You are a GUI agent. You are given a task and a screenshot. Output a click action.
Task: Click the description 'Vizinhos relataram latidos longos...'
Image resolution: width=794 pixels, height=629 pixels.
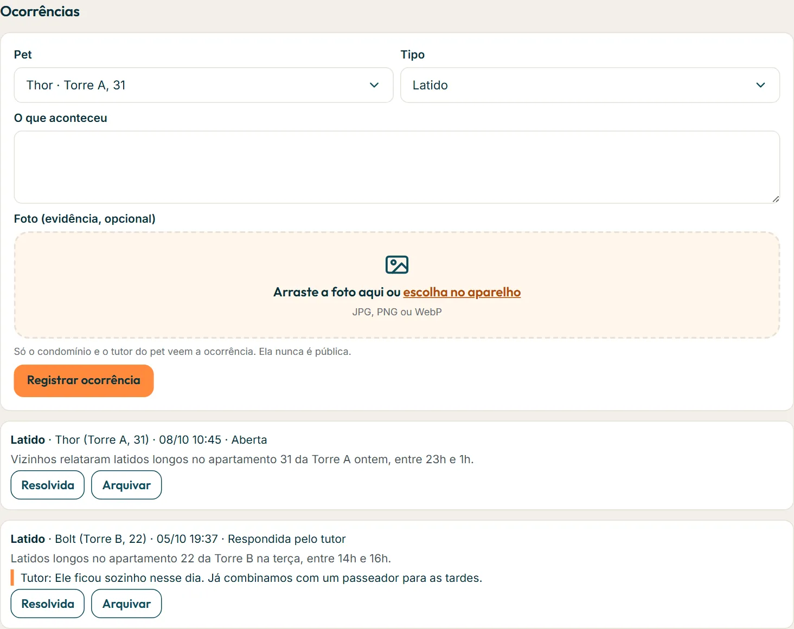[242, 459]
